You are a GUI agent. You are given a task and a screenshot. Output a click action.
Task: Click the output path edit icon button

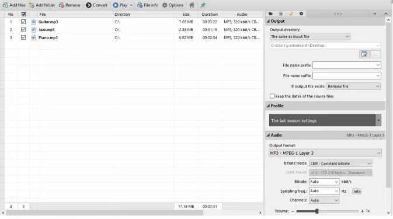[x=364, y=54]
